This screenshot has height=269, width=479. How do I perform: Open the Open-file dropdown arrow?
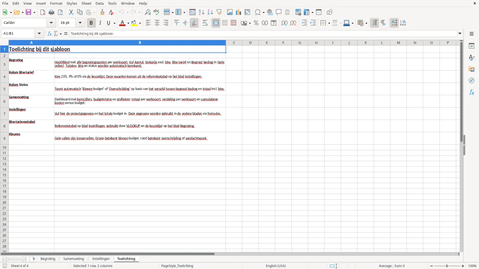[x=22, y=12]
